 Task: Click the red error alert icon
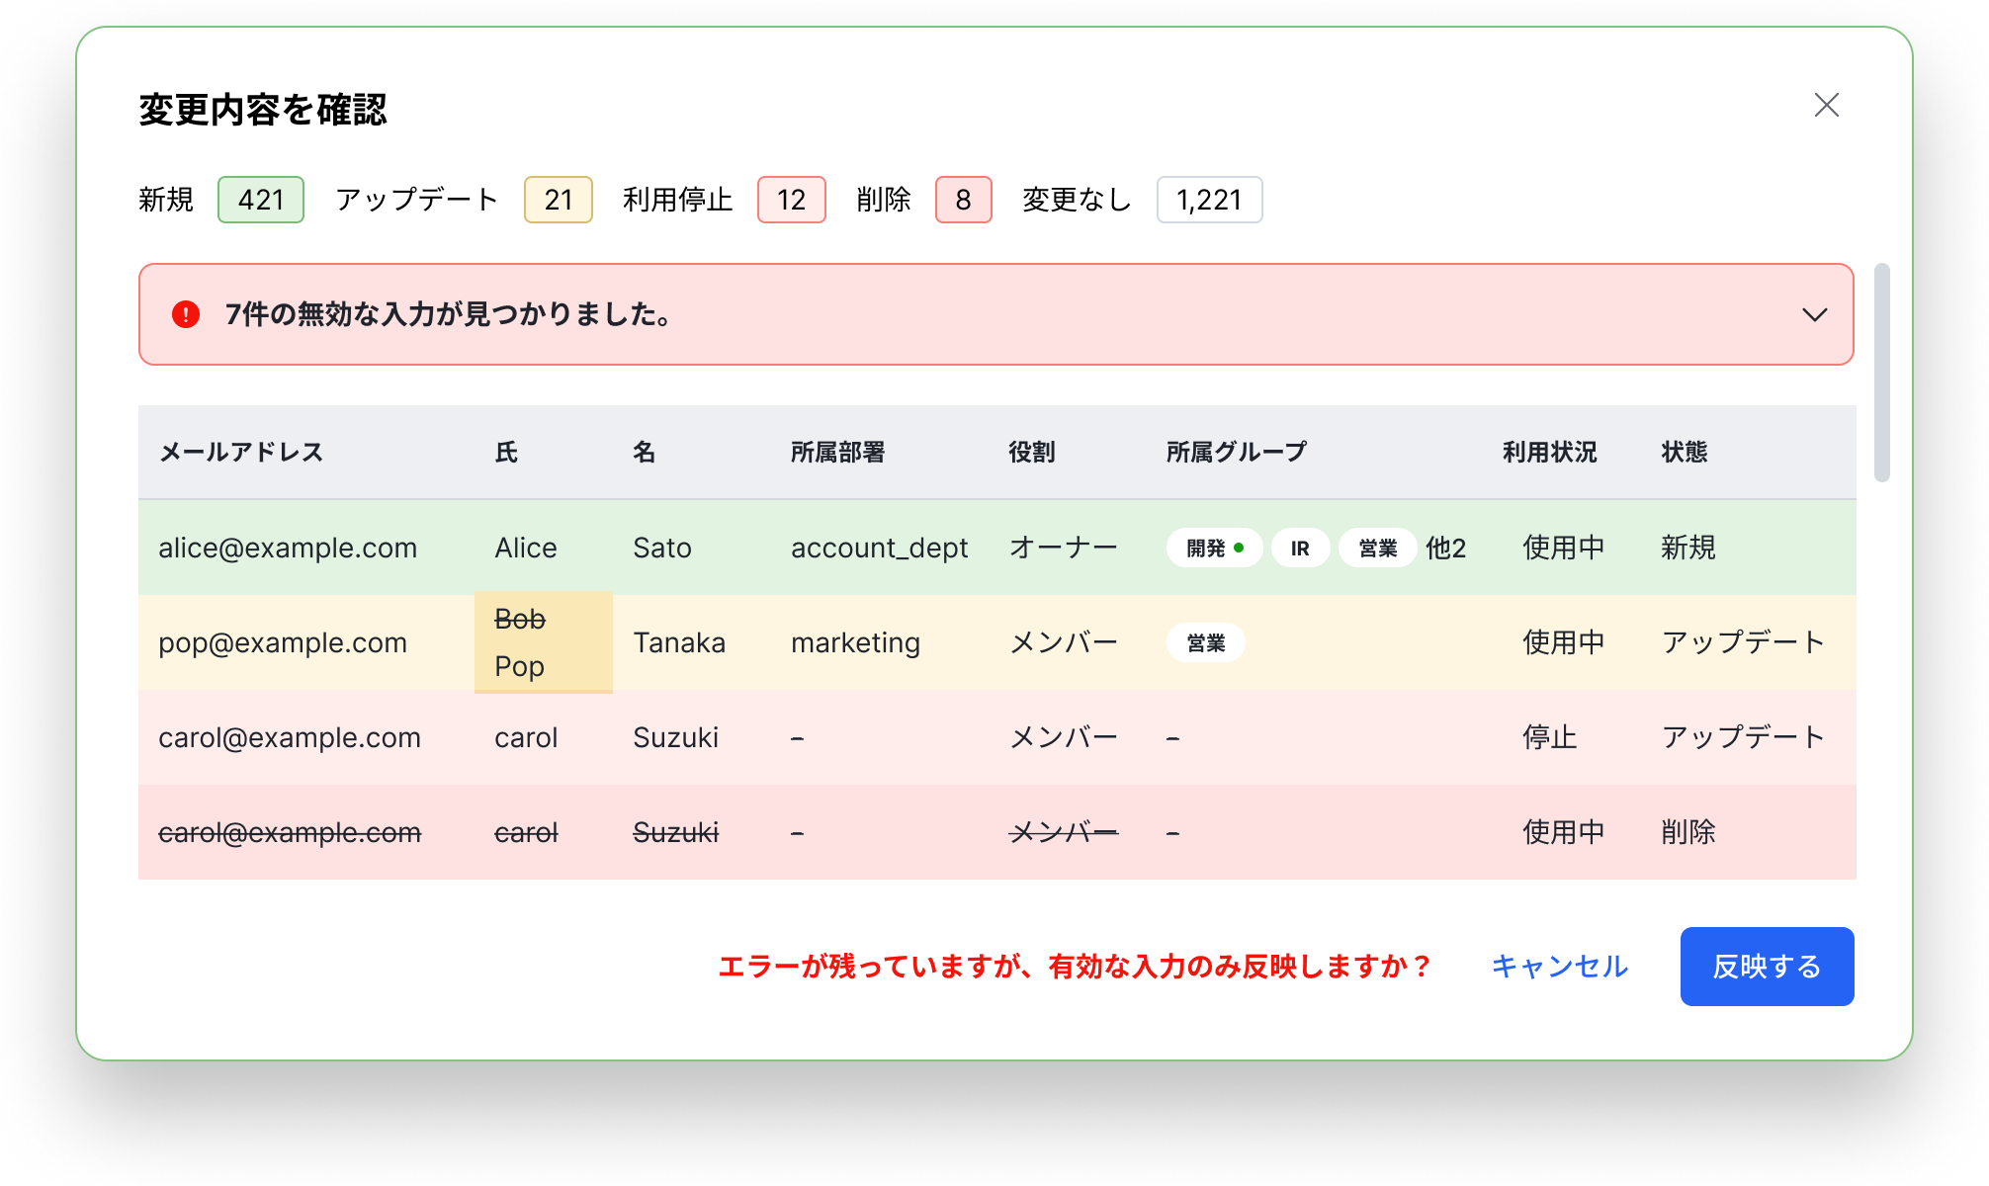pyautogui.click(x=186, y=314)
